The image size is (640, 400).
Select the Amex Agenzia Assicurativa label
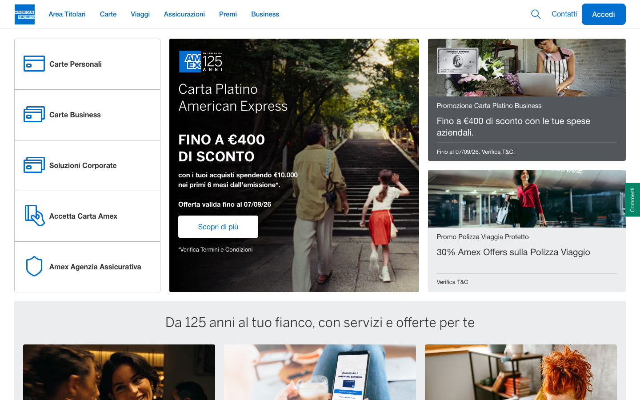click(x=95, y=267)
